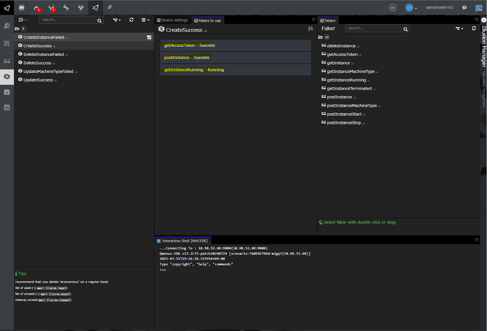Viewport: 487px width, 331px height.
Task: Open the help speech bubble icon
Action: pyautogui.click(x=464, y=8)
